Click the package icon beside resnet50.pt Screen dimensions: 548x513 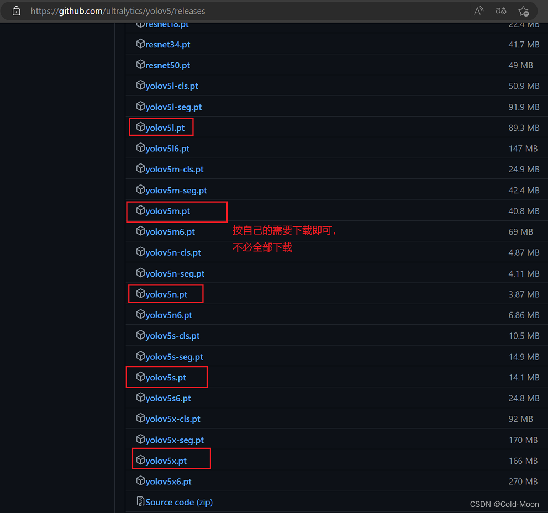pos(140,64)
